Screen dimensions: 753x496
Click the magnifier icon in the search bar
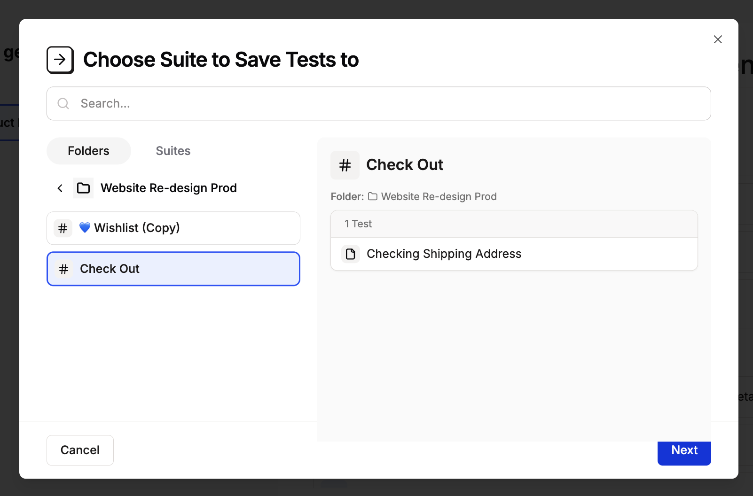click(63, 103)
